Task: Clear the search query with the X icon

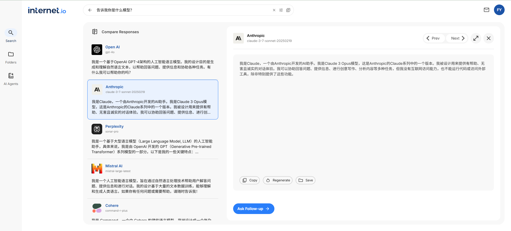Action: 274,10
